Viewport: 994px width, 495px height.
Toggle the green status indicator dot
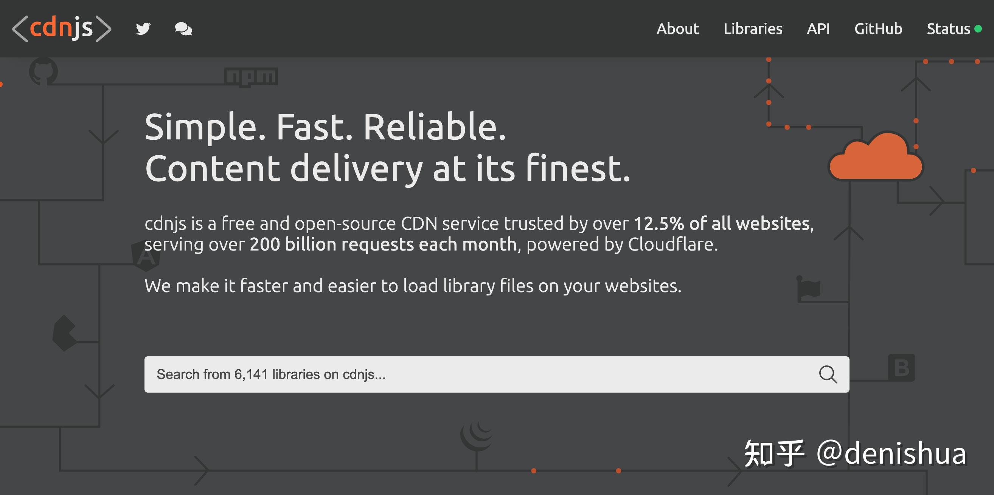pos(979,28)
